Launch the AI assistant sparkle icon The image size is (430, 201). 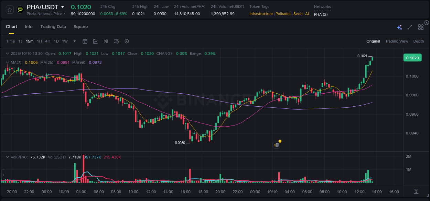(399, 27)
